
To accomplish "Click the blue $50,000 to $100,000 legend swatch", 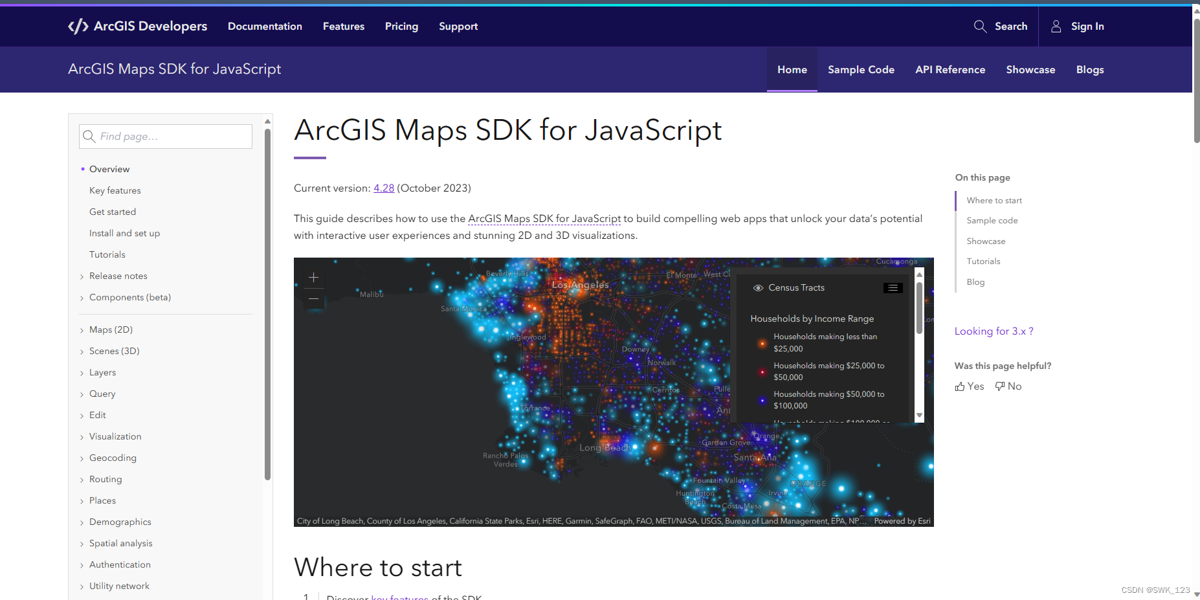I will pyautogui.click(x=762, y=400).
